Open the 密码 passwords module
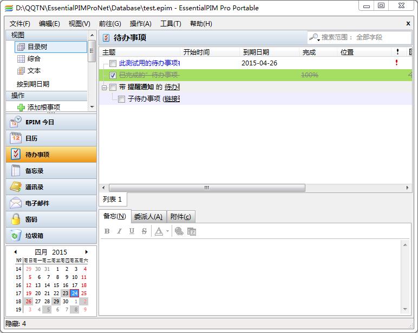418x333 pixels. 51,219
